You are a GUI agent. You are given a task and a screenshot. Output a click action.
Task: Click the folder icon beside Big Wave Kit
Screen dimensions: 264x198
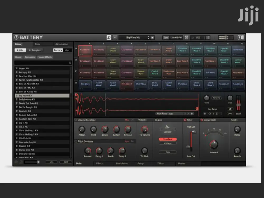coord(152,37)
